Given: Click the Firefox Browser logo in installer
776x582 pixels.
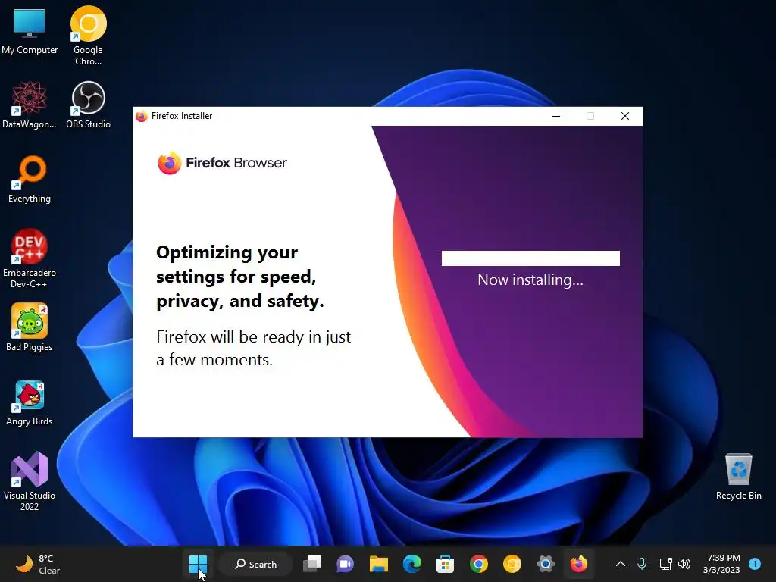Looking at the screenshot, I should 222,163.
